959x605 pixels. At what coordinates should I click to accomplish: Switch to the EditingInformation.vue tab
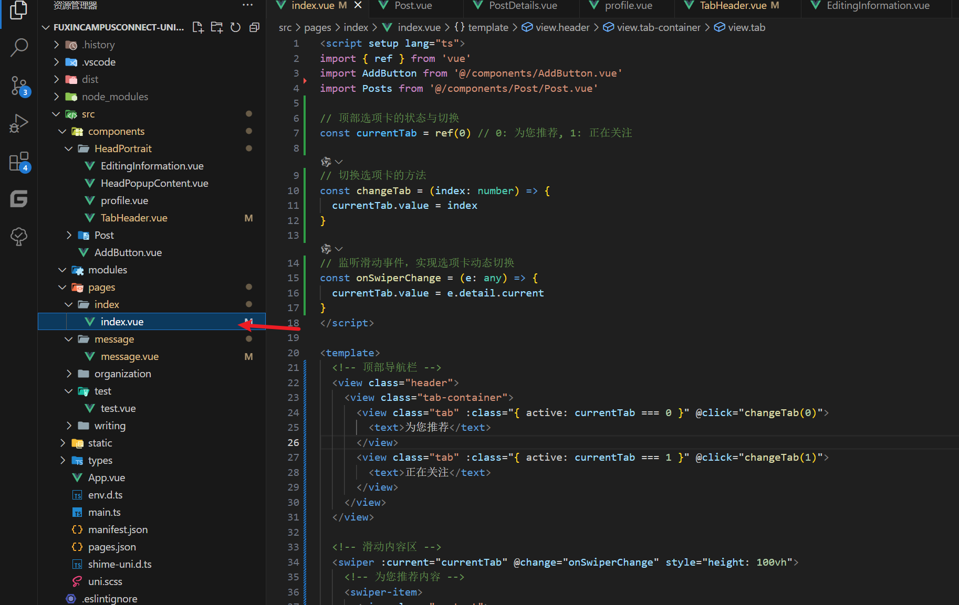point(878,6)
